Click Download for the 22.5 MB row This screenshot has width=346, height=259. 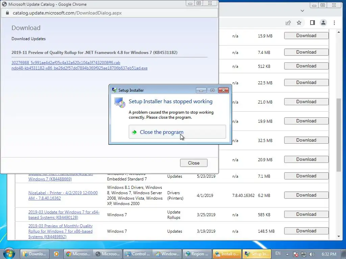point(306,83)
